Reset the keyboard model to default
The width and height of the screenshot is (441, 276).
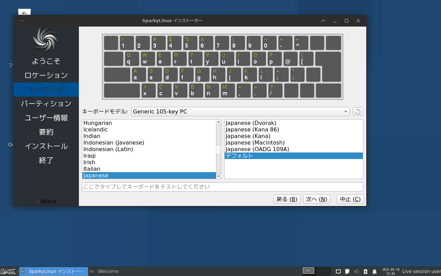358,111
